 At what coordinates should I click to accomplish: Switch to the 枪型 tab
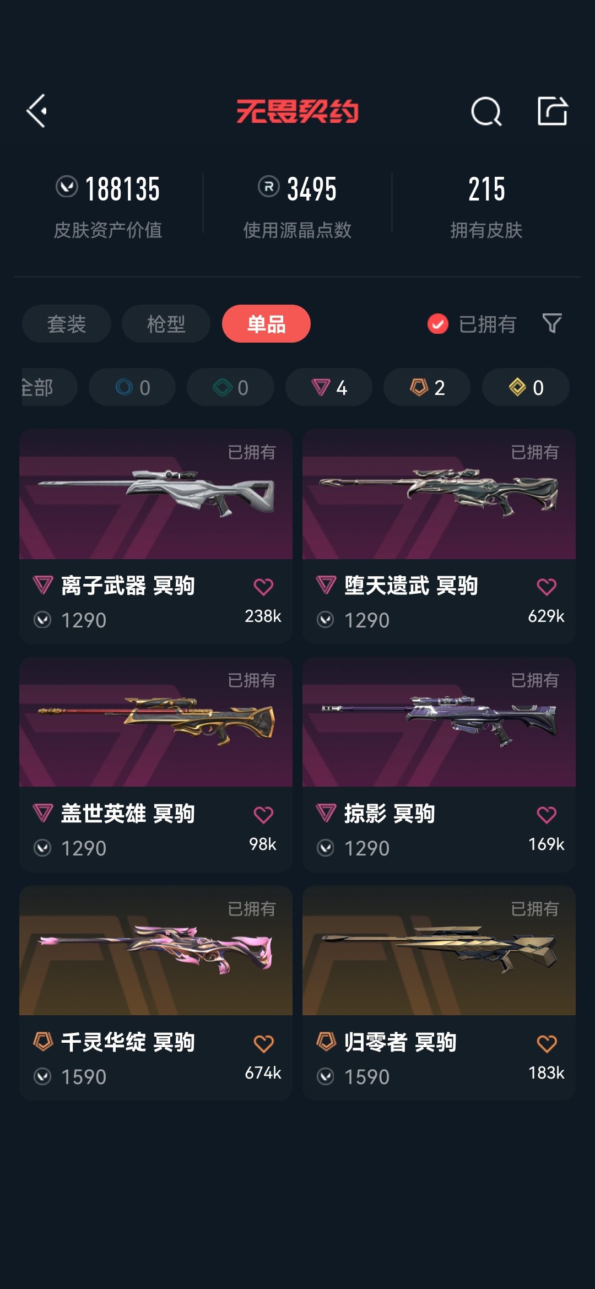pyautogui.click(x=166, y=324)
